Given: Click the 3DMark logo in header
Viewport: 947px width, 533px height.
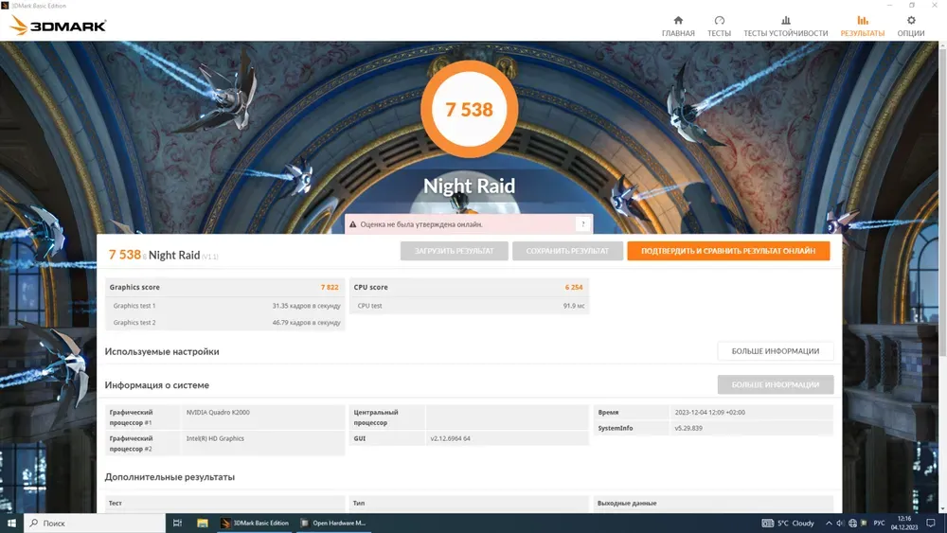Looking at the screenshot, I should pyautogui.click(x=59, y=26).
